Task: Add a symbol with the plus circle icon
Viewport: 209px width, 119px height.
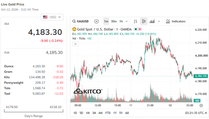Action: coord(96,21)
